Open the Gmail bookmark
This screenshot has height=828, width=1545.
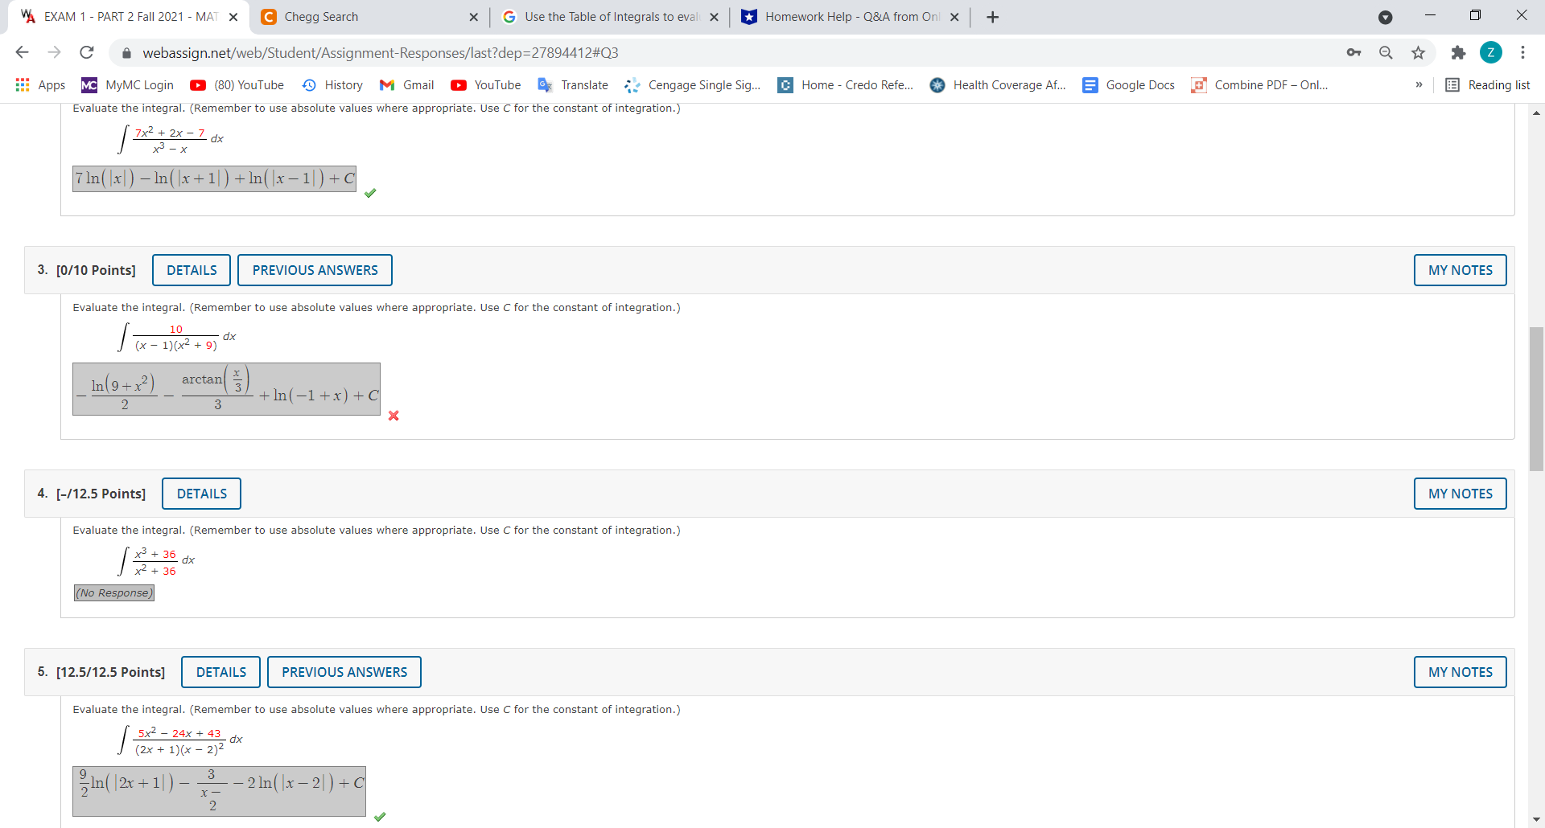tap(406, 85)
